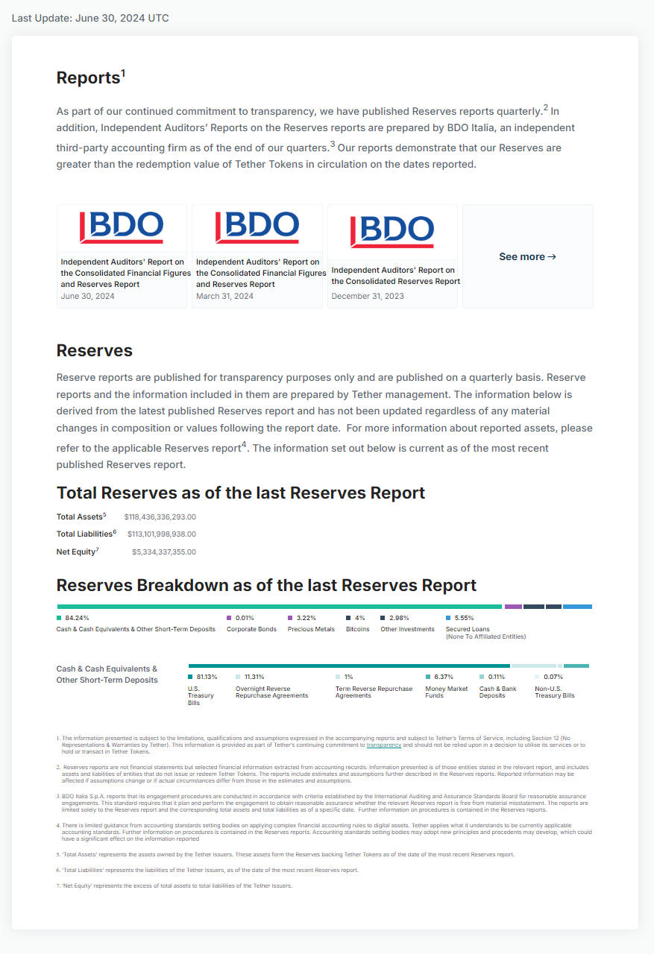Screen dimensions: 654x954
Task: Click the dark Bitcoins legend square
Action: [x=348, y=618]
